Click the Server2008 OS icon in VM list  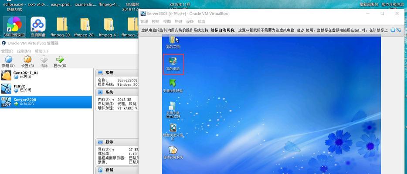(x=6, y=102)
